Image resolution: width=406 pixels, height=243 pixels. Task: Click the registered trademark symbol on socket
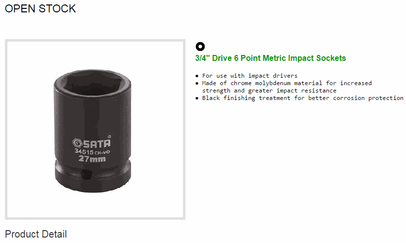[109, 137]
